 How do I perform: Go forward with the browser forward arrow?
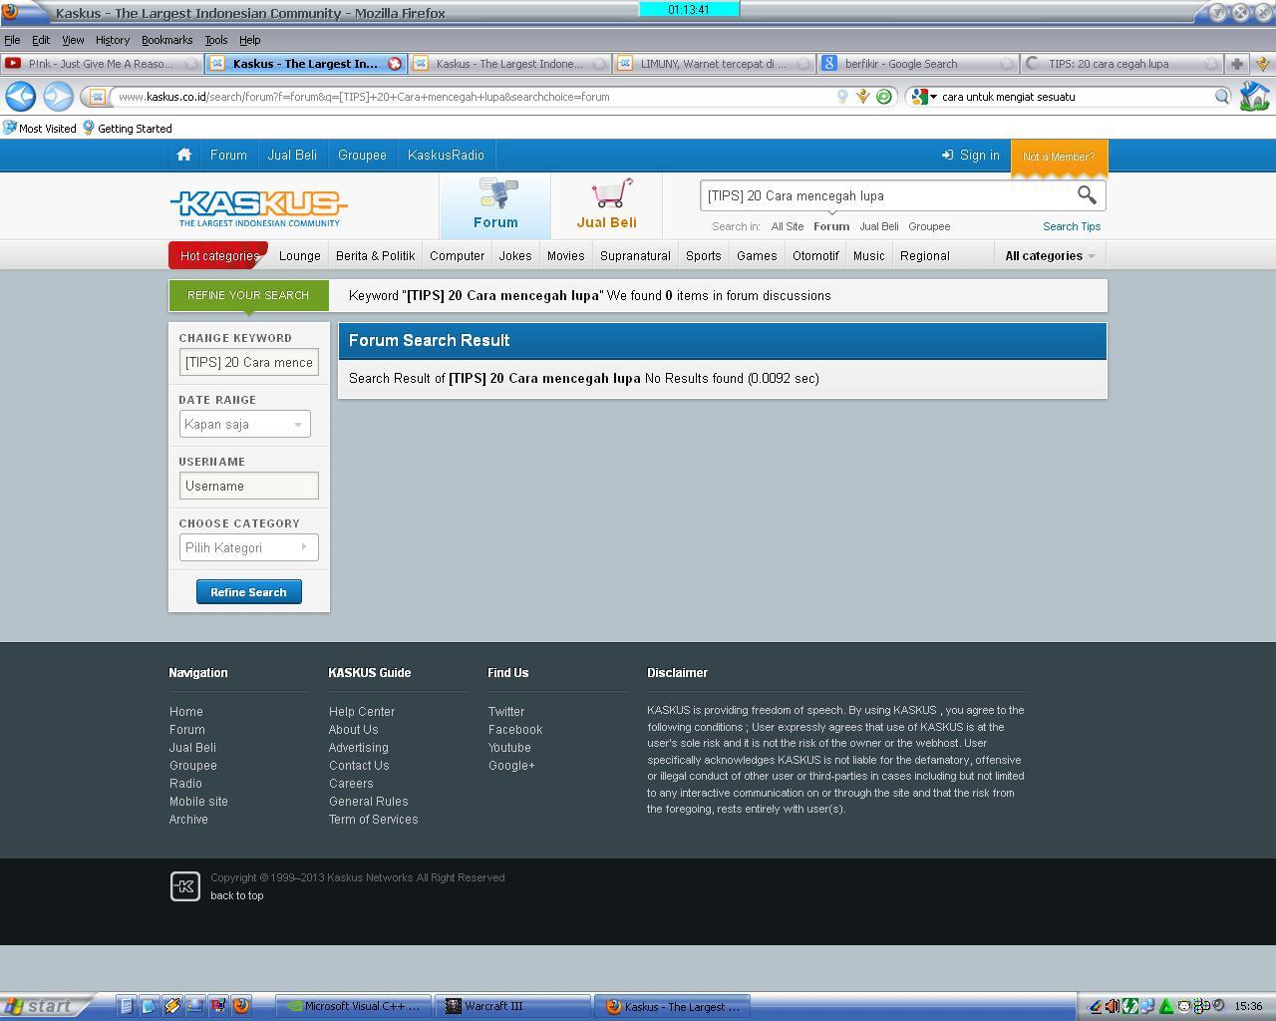click(x=58, y=96)
